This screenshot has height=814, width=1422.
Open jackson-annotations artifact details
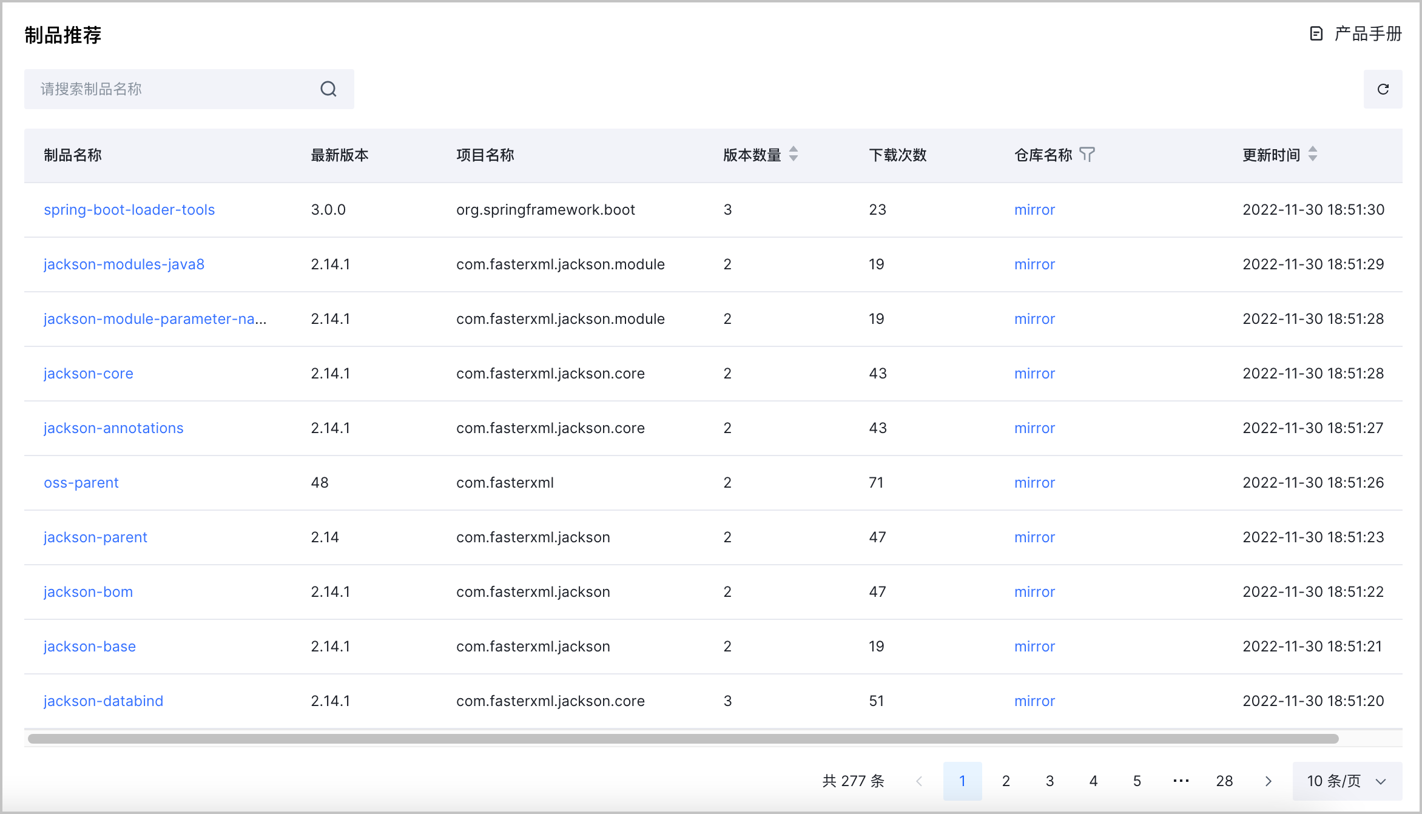pyautogui.click(x=113, y=428)
